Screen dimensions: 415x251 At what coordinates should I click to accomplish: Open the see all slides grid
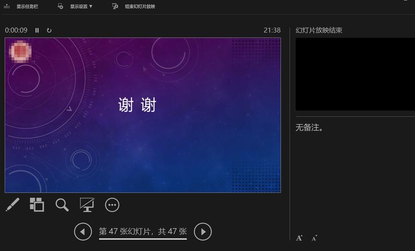click(x=37, y=205)
